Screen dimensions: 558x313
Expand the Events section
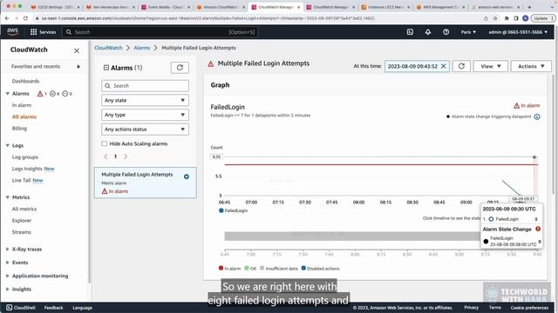pos(8,263)
